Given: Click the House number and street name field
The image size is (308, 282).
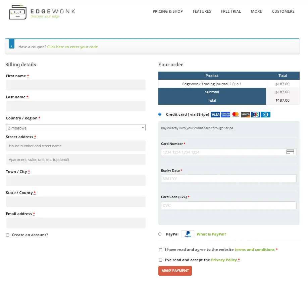Looking at the screenshot, I should click(x=75, y=146).
